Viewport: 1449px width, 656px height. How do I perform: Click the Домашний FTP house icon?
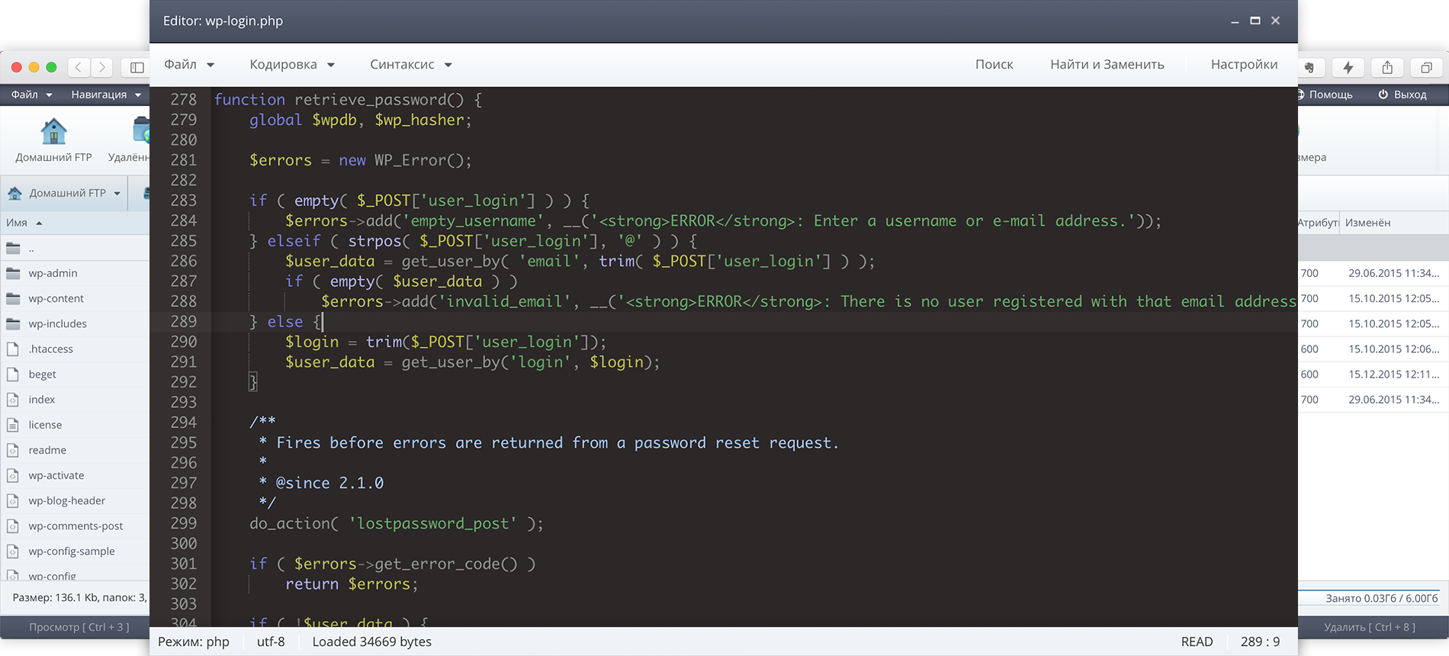point(53,131)
